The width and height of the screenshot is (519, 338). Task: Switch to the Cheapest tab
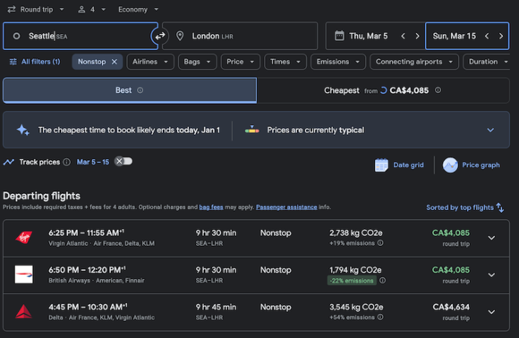[x=383, y=90]
